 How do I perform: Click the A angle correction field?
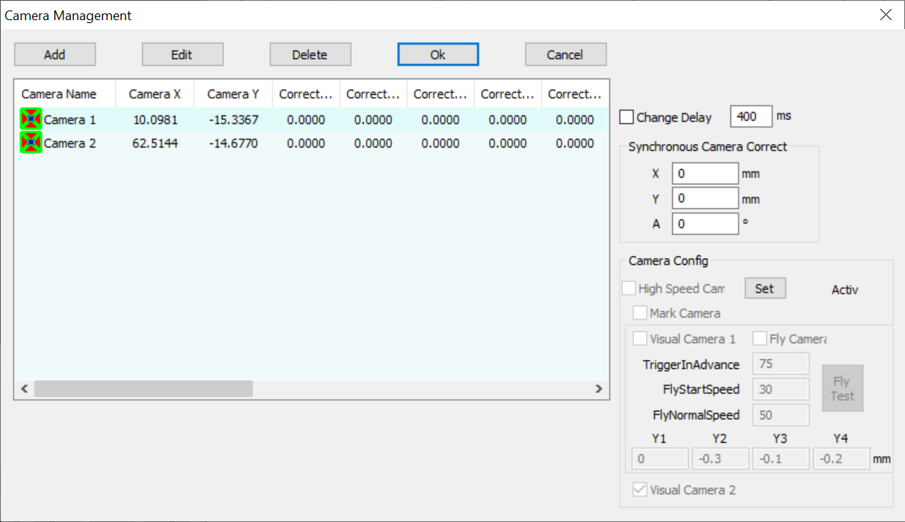(x=704, y=223)
